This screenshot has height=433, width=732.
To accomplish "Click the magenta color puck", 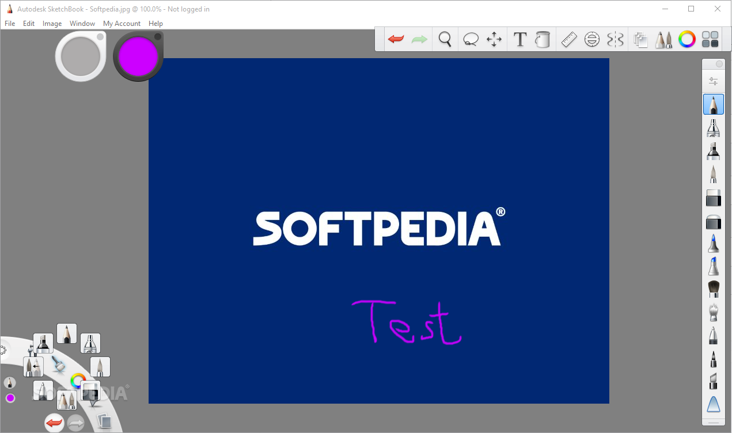I will point(138,56).
